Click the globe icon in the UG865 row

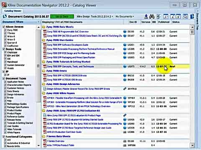click(x=125, y=57)
